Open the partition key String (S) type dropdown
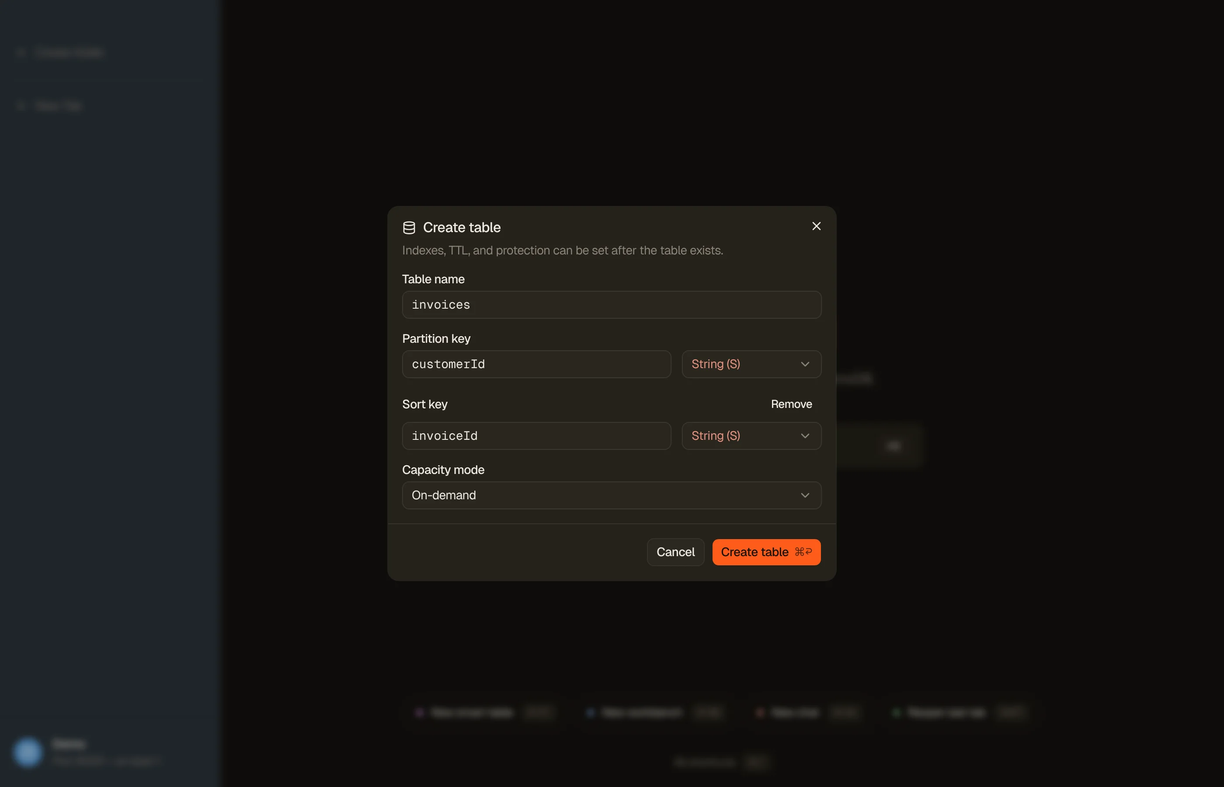 751,364
